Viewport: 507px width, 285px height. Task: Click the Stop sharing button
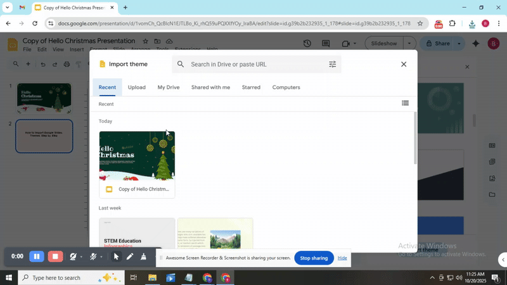point(314,258)
